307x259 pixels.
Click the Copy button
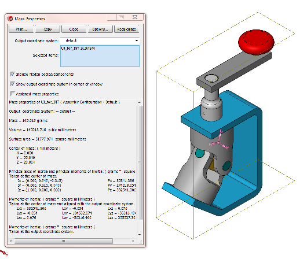[x=47, y=29]
